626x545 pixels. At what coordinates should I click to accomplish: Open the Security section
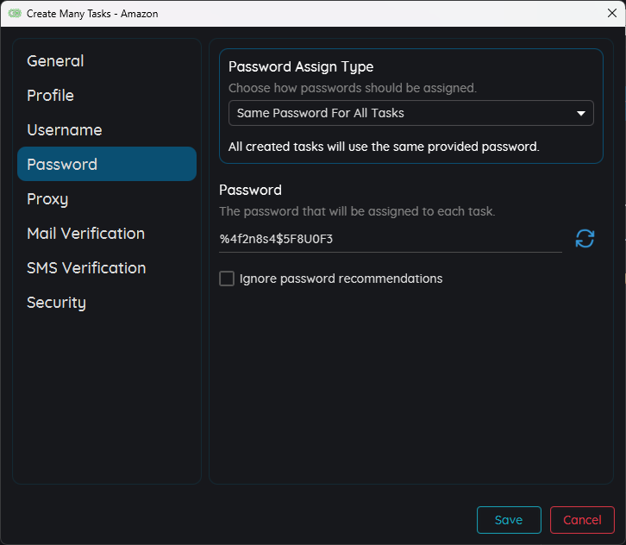(x=56, y=303)
